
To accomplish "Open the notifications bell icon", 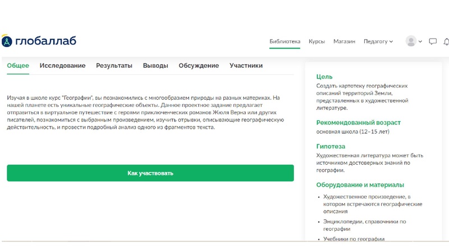I will click(446, 41).
